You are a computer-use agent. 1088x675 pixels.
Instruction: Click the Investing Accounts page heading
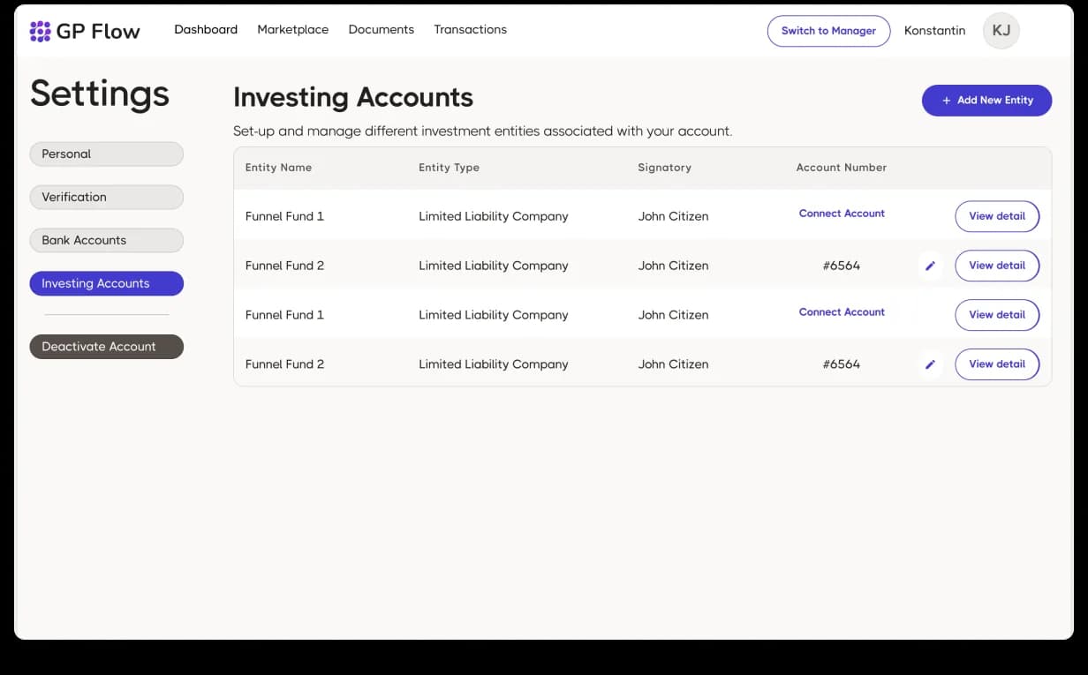click(x=353, y=98)
